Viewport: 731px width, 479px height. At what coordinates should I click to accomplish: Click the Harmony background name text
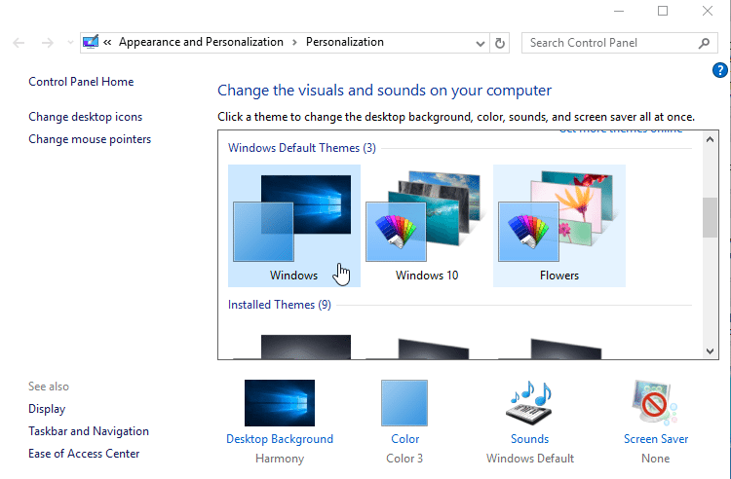tap(280, 459)
